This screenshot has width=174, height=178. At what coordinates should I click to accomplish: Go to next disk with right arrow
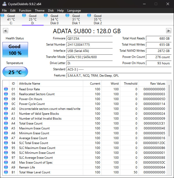tap(169, 31)
